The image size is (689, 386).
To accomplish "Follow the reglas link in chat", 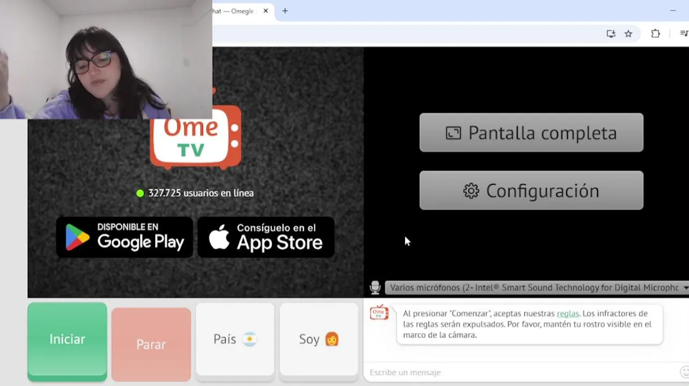I will pos(568,314).
